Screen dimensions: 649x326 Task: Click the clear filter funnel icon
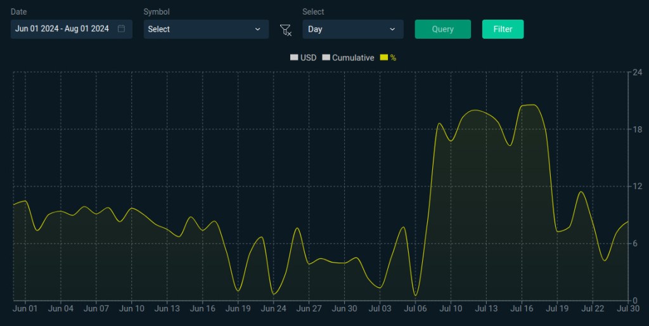(285, 30)
